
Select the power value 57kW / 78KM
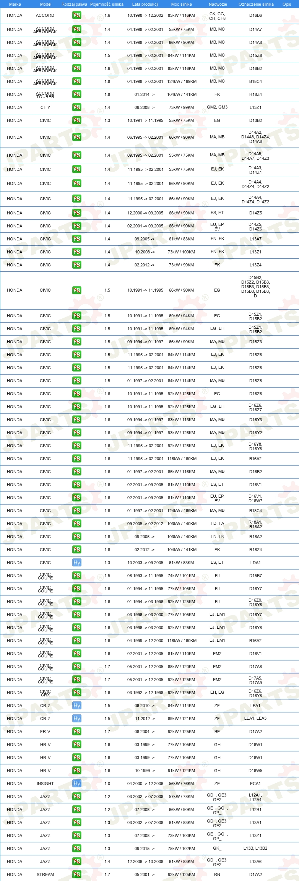pos(181,797)
